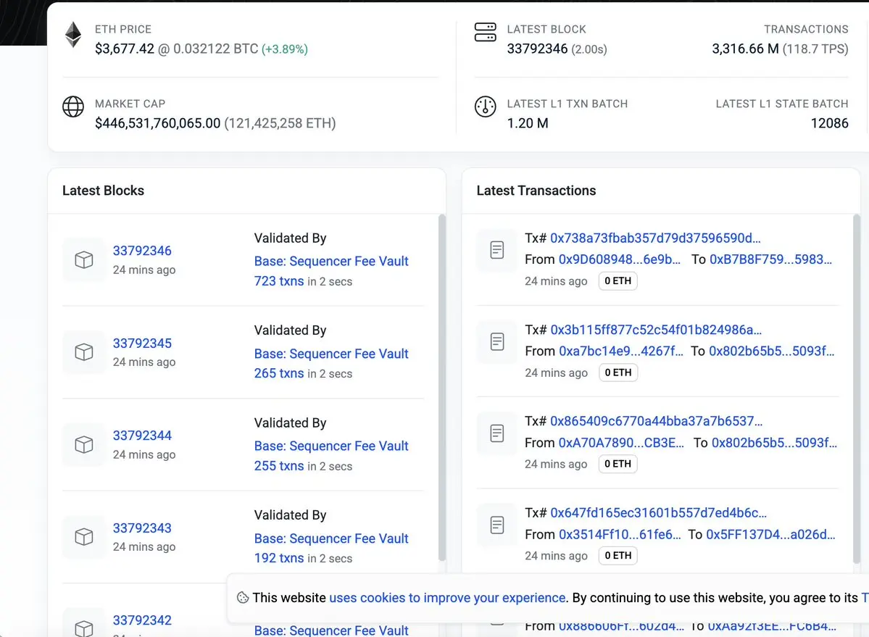Screen dimensions: 869x637
Task: Click the transactions count 3,316.66 M
Action: (x=745, y=49)
